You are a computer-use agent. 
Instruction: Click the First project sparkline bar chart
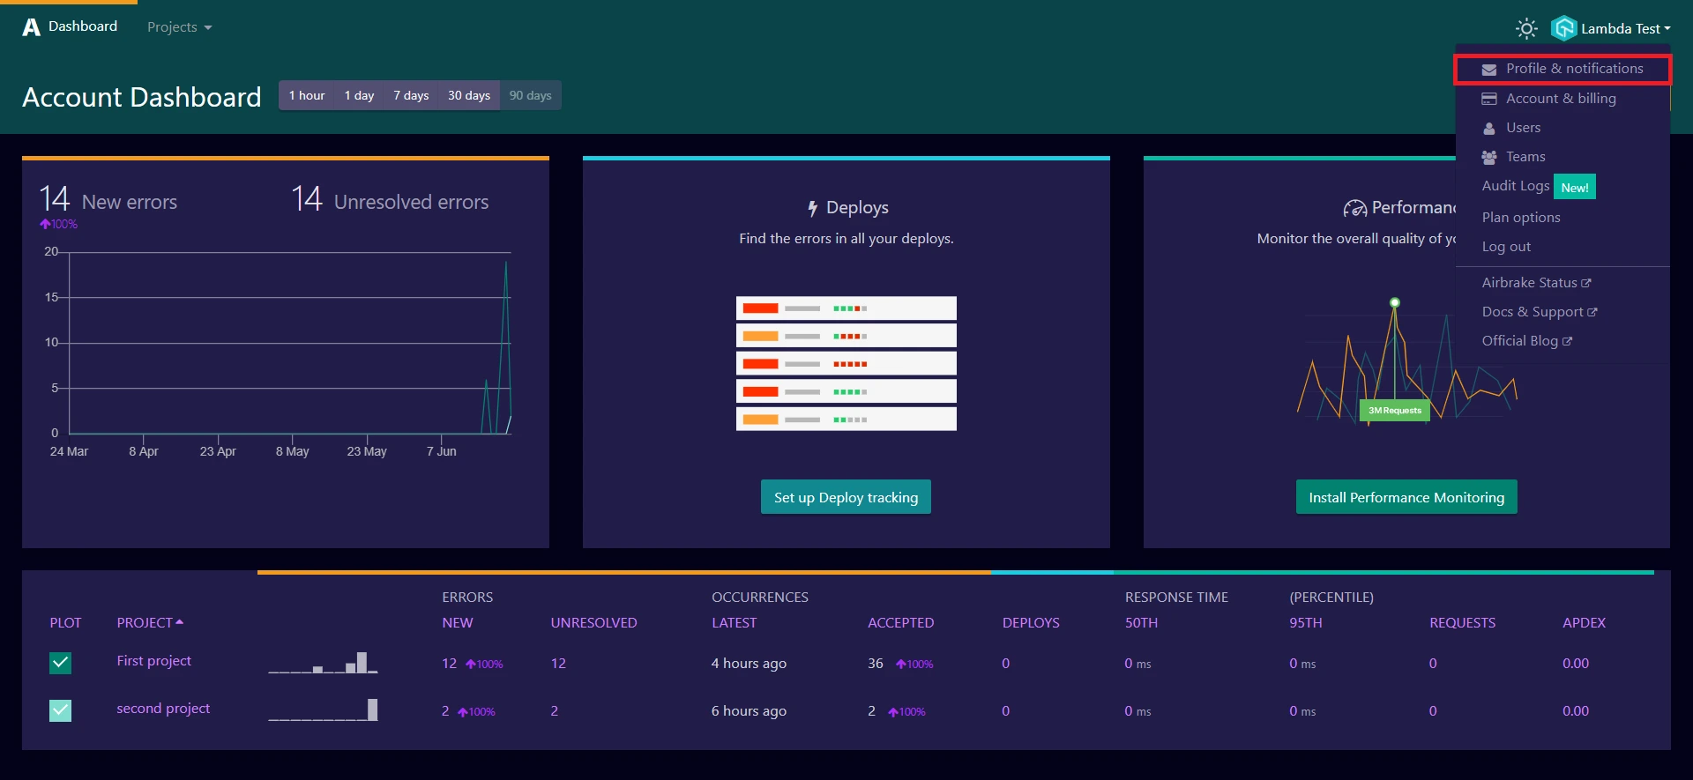[x=324, y=663]
